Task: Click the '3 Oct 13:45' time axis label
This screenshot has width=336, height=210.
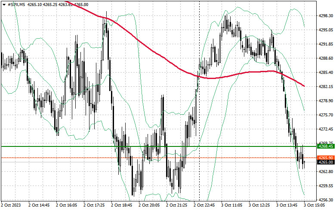Action: click(x=287, y=205)
